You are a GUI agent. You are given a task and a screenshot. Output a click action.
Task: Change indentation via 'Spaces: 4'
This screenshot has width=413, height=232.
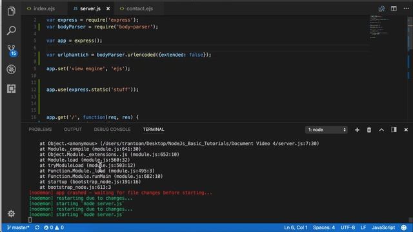point(324,227)
